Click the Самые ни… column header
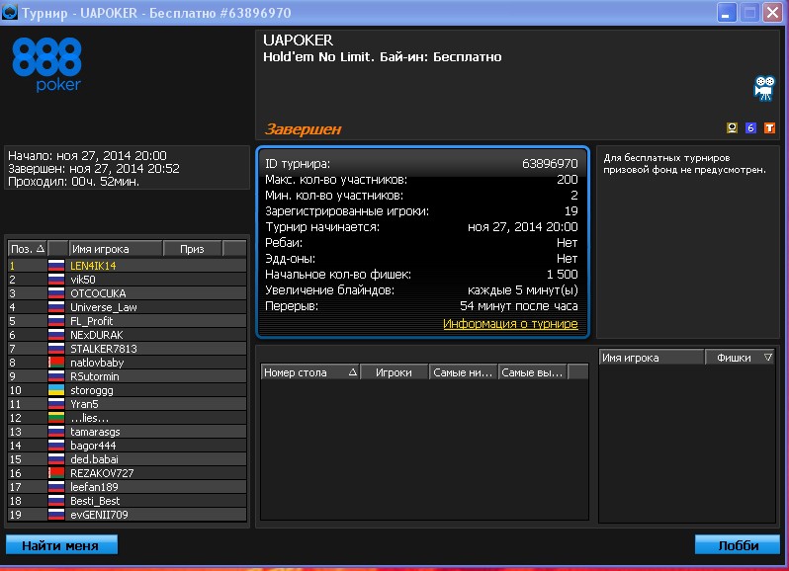This screenshot has height=571, width=789. (x=463, y=372)
